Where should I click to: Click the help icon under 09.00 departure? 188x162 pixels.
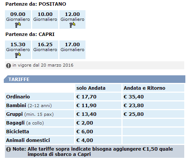pos(18,25)
